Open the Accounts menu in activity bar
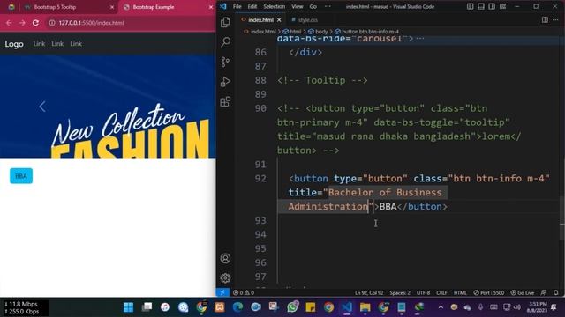 [226, 258]
